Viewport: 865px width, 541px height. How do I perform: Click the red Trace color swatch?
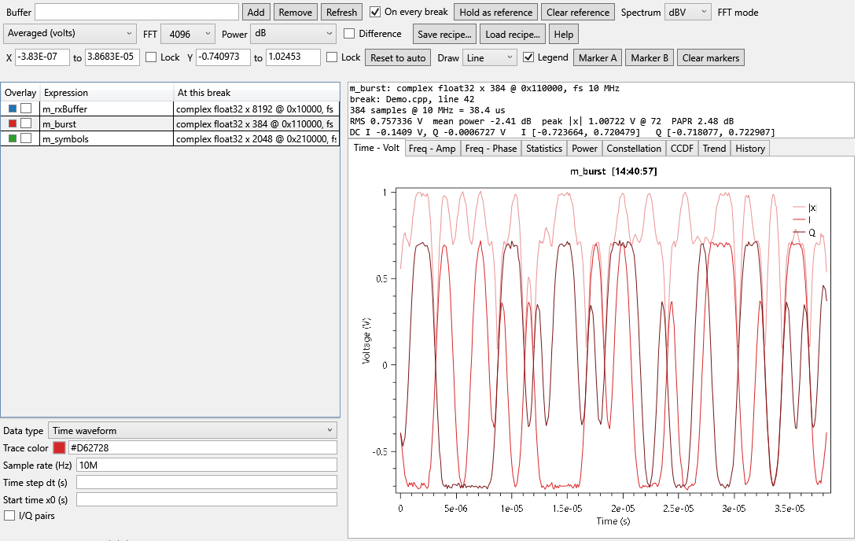coord(59,447)
